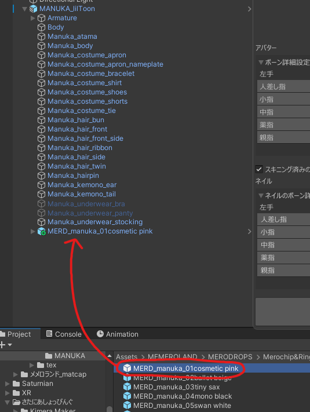Select the Manuka_underwear_panty object

(x=90, y=213)
